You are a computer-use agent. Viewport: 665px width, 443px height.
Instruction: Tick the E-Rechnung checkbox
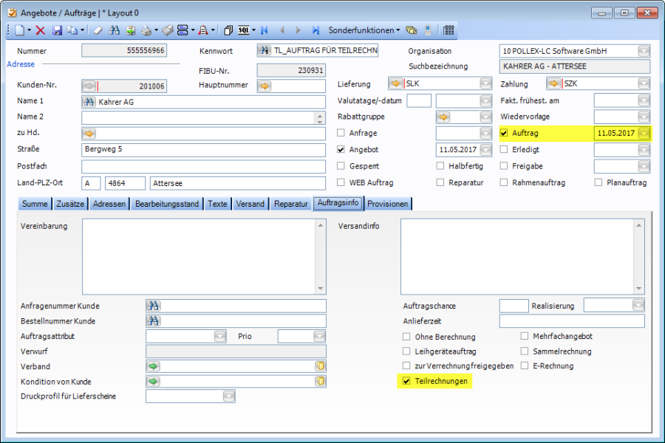525,365
